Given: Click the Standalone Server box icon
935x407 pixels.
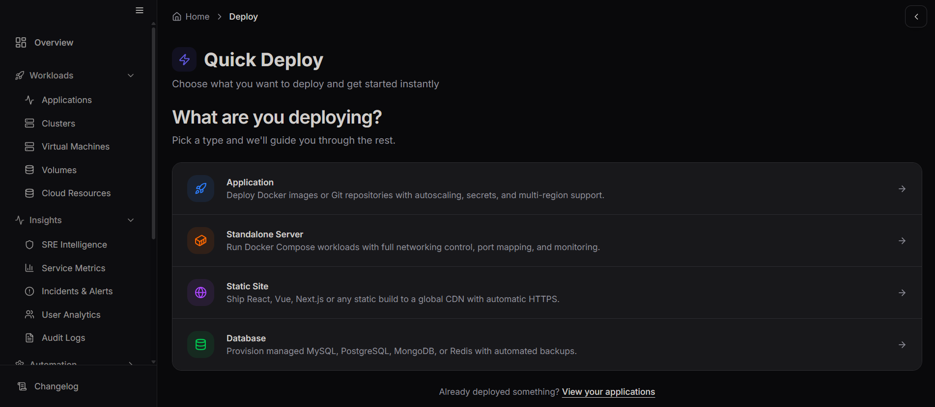Looking at the screenshot, I should coord(200,241).
